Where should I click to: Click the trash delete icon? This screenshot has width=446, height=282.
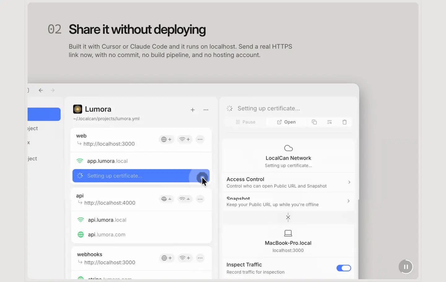coord(344,122)
